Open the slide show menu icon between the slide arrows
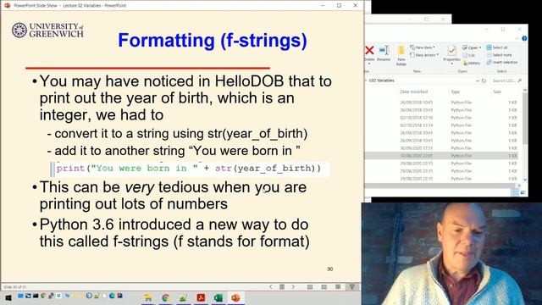The height and width of the screenshot is (305, 542). click(x=282, y=286)
